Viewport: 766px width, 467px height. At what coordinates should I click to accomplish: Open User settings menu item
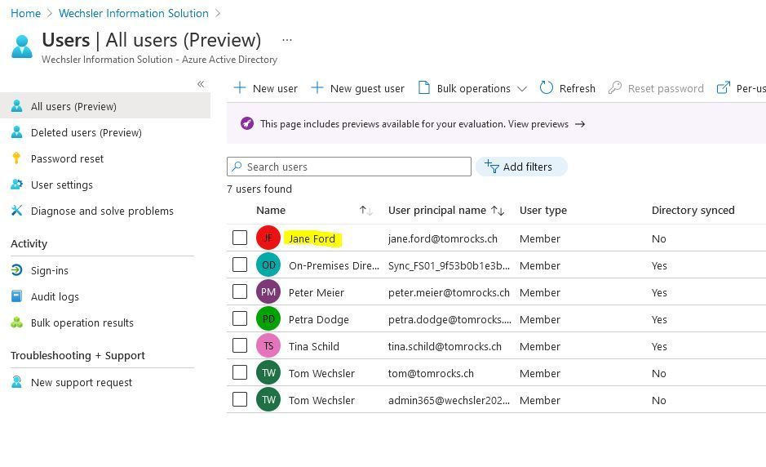(x=105, y=185)
